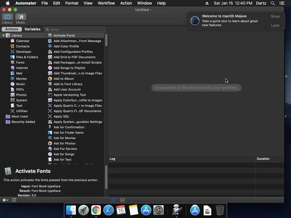
Task: Click the actions list scrollbar
Action: [x=106, y=40]
